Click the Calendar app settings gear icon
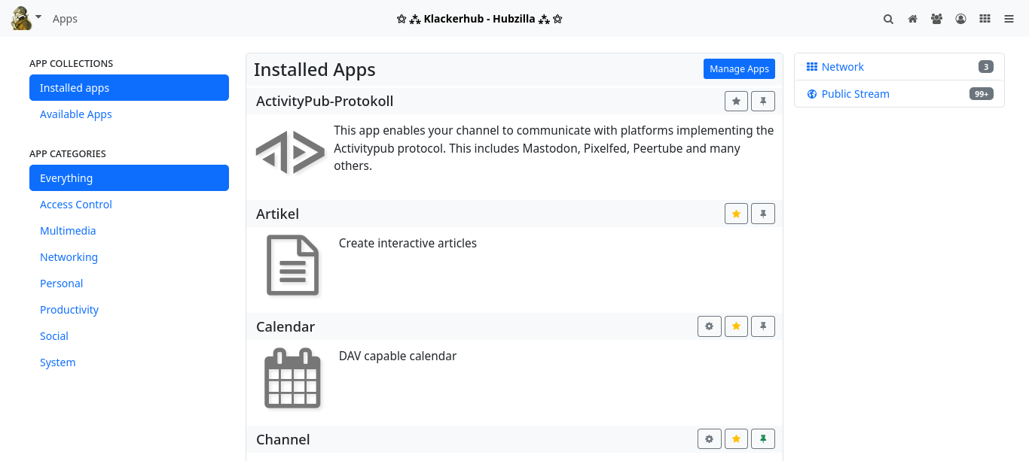This screenshot has height=461, width=1029. (709, 326)
